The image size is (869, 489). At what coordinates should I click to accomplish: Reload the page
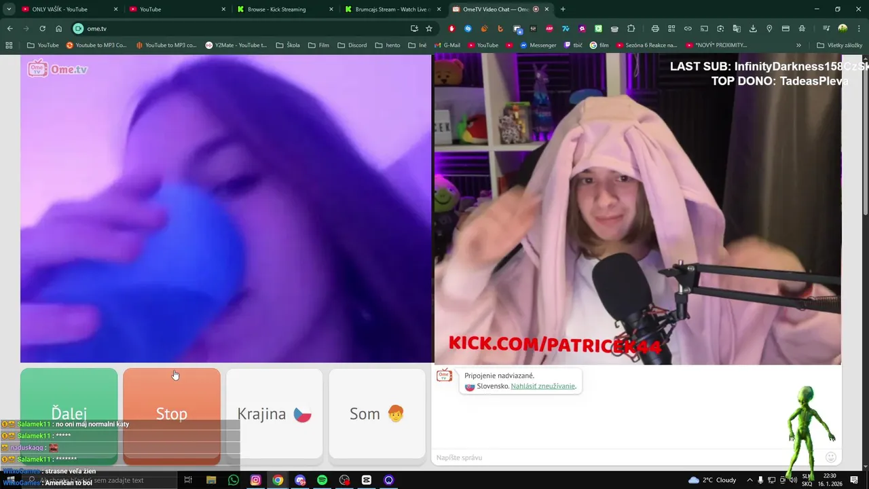[x=42, y=29]
